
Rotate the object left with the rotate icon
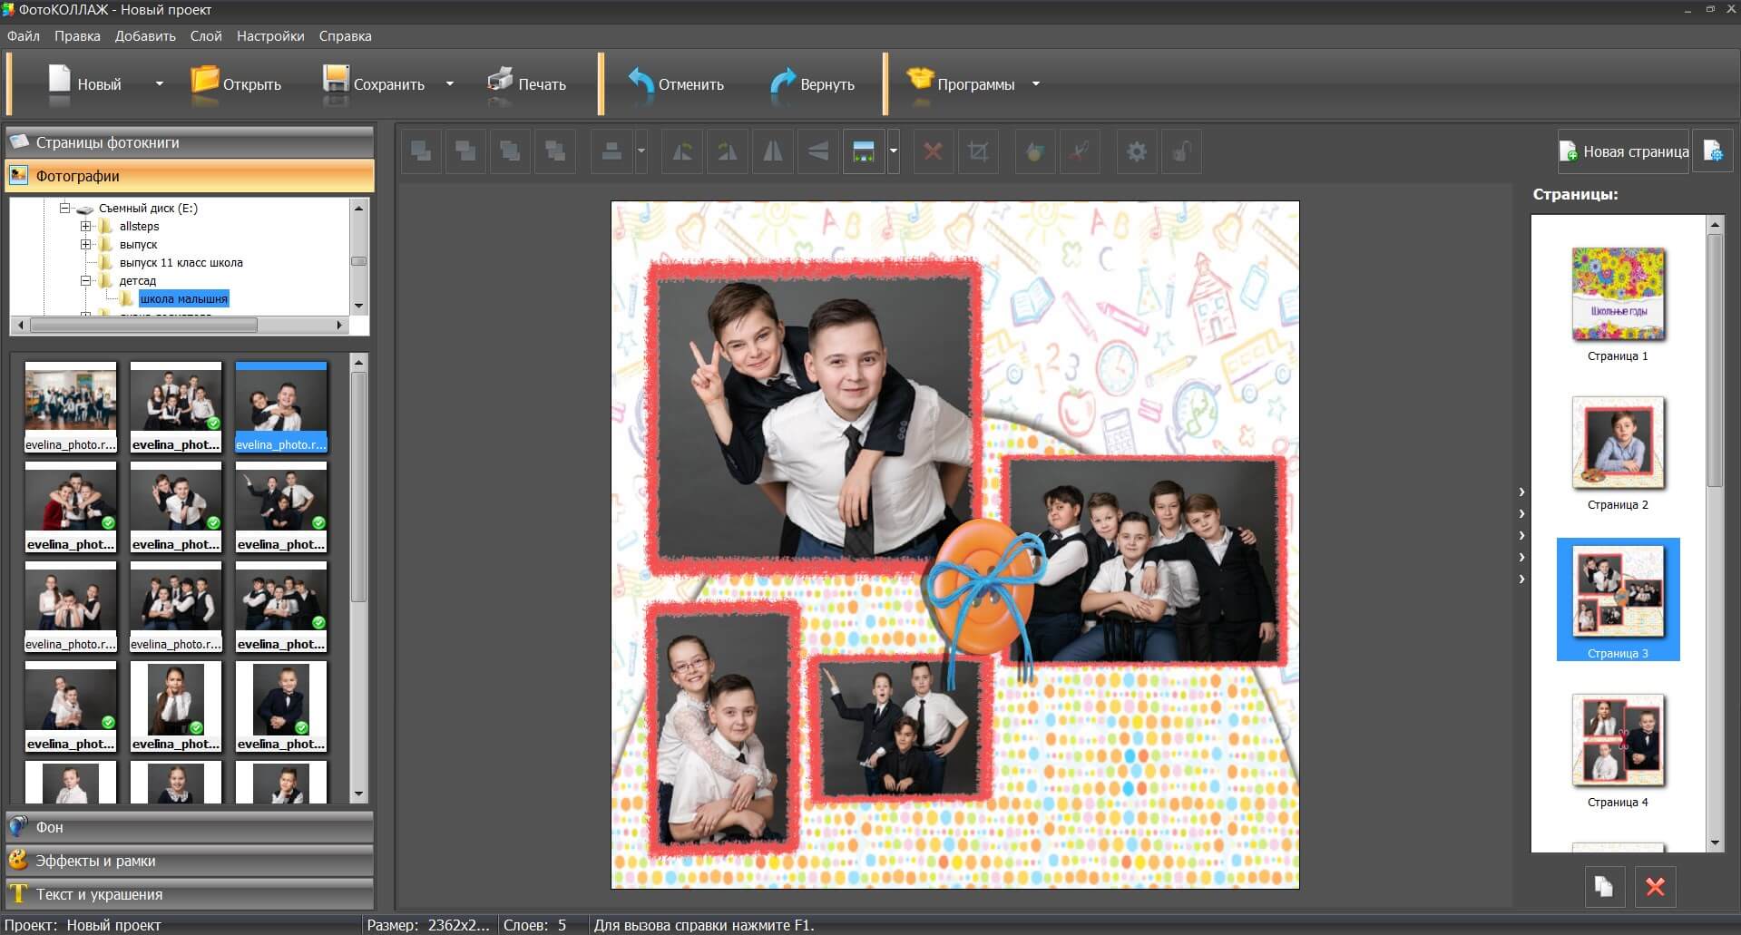coord(682,151)
